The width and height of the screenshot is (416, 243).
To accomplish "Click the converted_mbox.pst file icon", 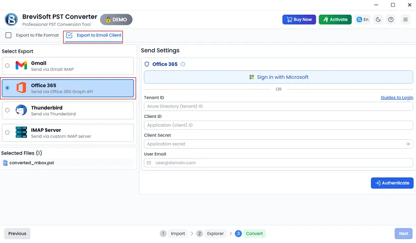I will click(x=5, y=163).
